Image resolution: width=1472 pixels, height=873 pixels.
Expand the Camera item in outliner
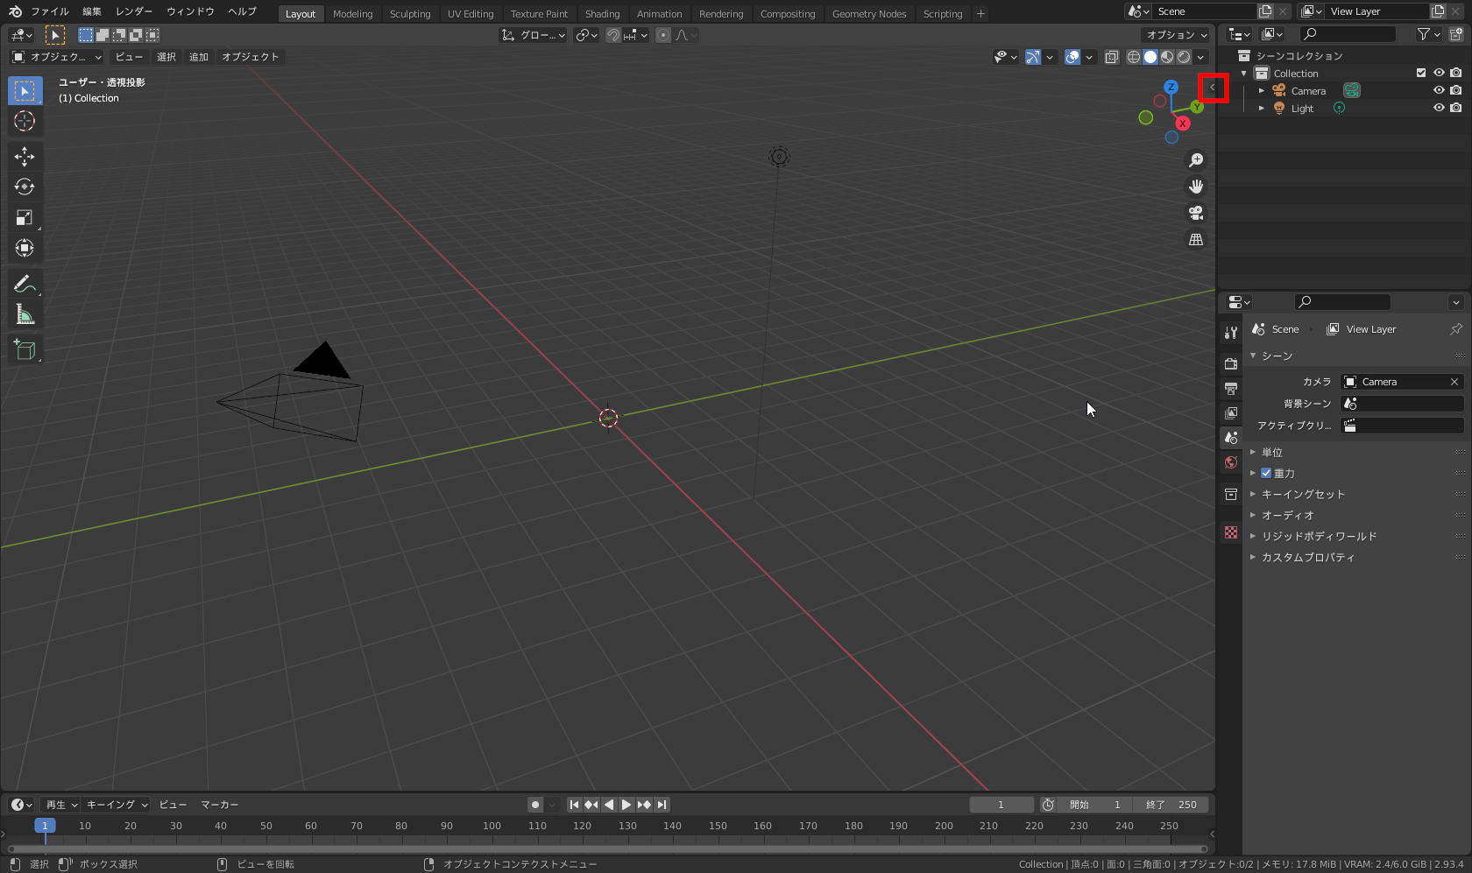[x=1262, y=91]
